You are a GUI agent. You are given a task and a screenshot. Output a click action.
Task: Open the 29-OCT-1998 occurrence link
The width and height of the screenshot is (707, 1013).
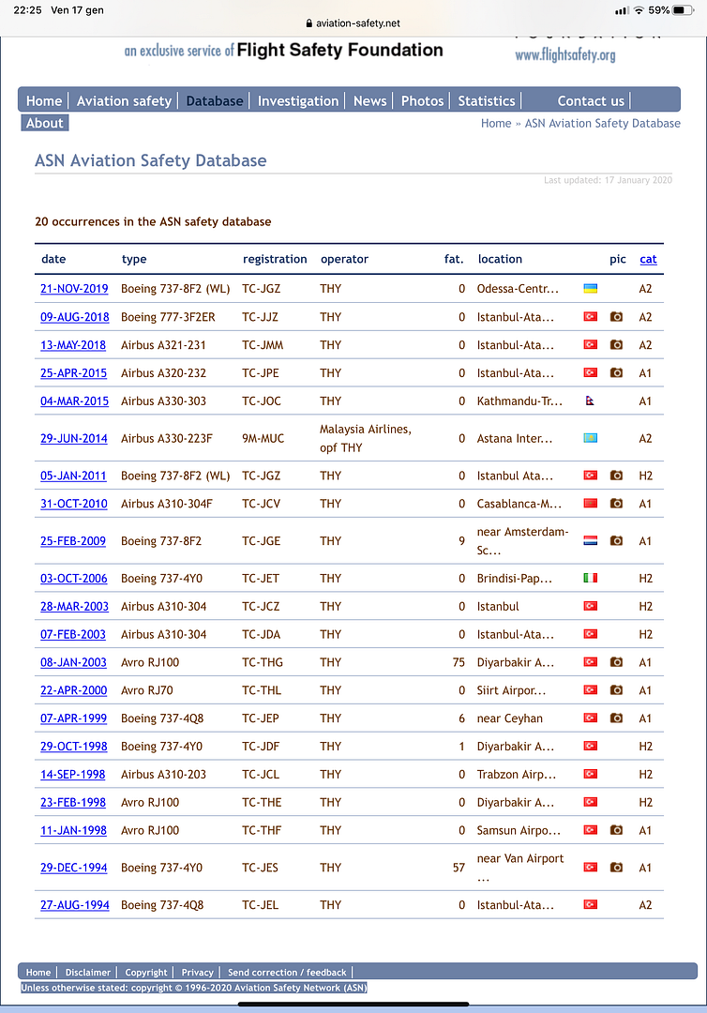coord(73,746)
